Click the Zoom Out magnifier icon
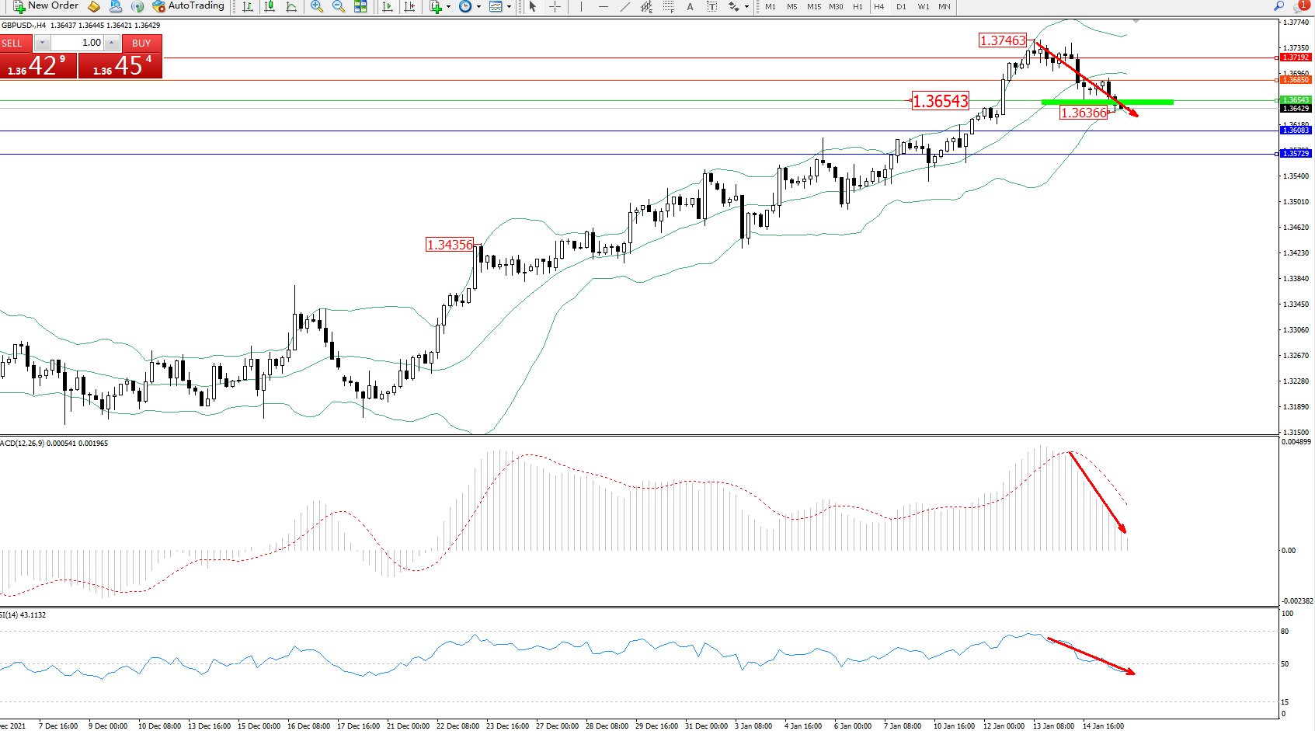This screenshot has width=1315, height=731. [338, 6]
